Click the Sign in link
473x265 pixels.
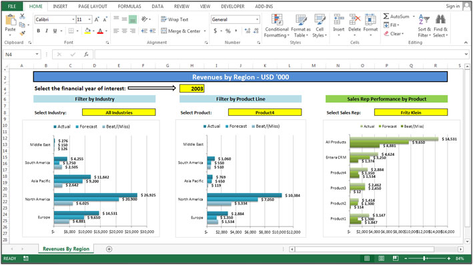pyautogui.click(x=453, y=6)
